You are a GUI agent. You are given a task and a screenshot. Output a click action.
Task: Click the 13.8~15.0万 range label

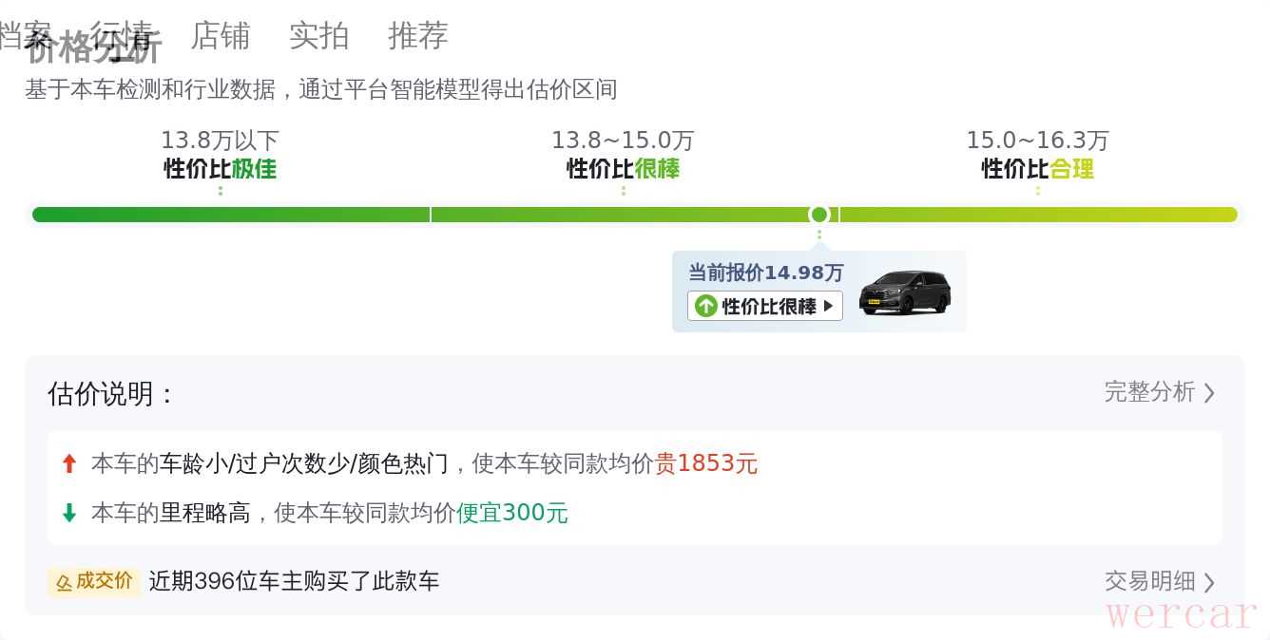point(624,141)
